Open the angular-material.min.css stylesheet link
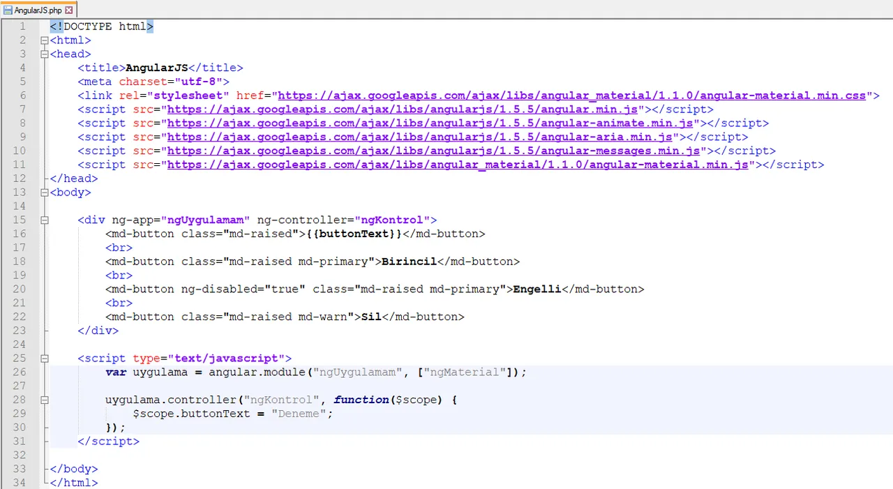The image size is (893, 489). 572,96
